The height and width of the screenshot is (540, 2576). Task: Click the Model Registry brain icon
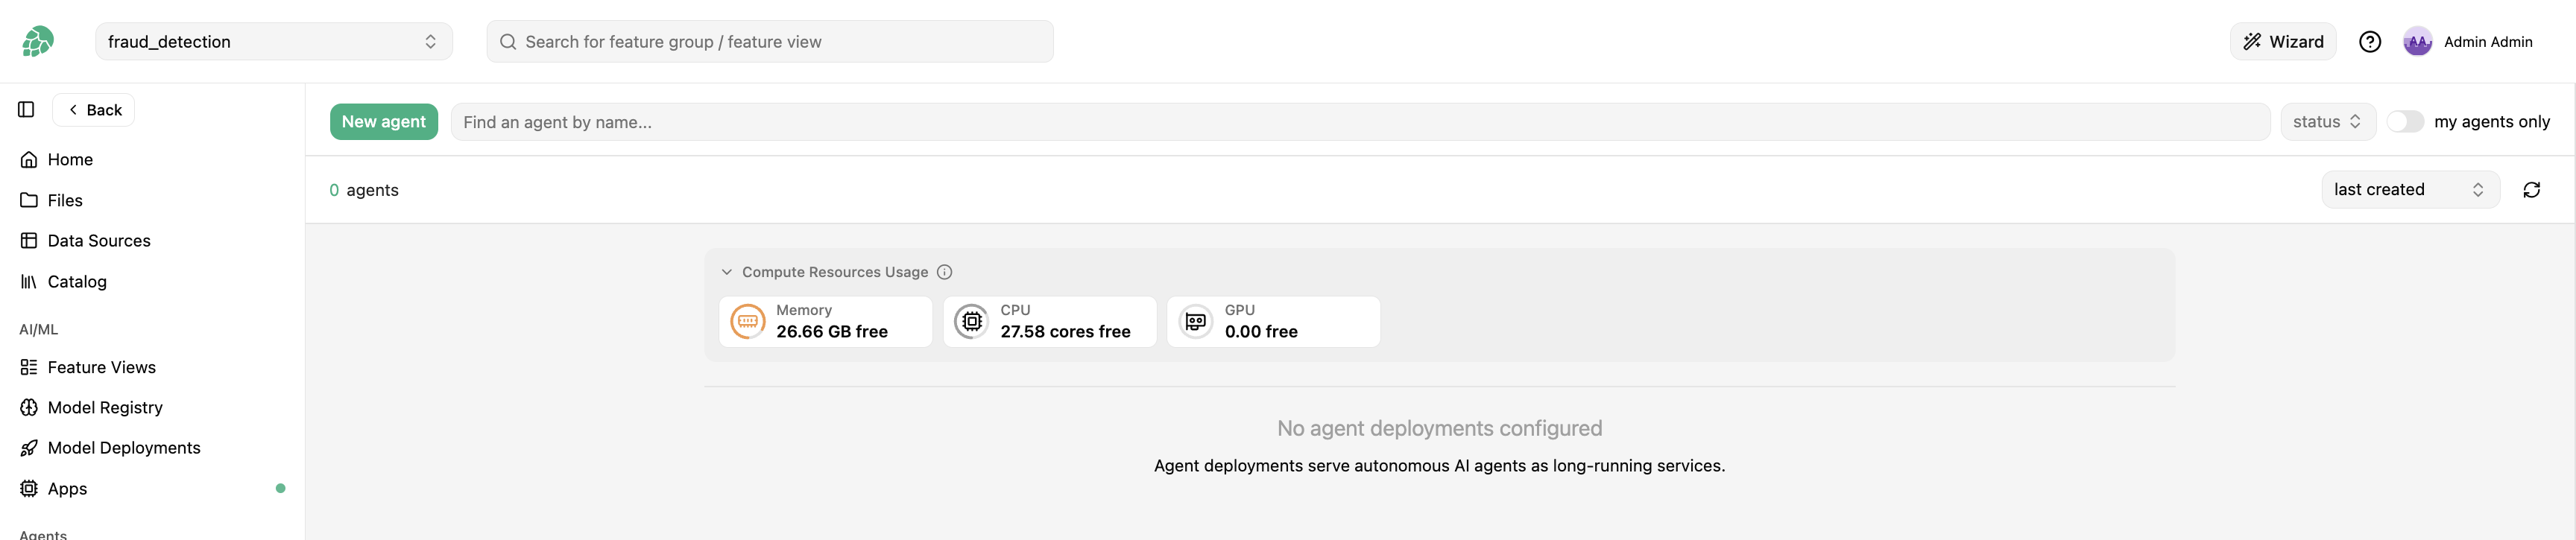coord(29,408)
